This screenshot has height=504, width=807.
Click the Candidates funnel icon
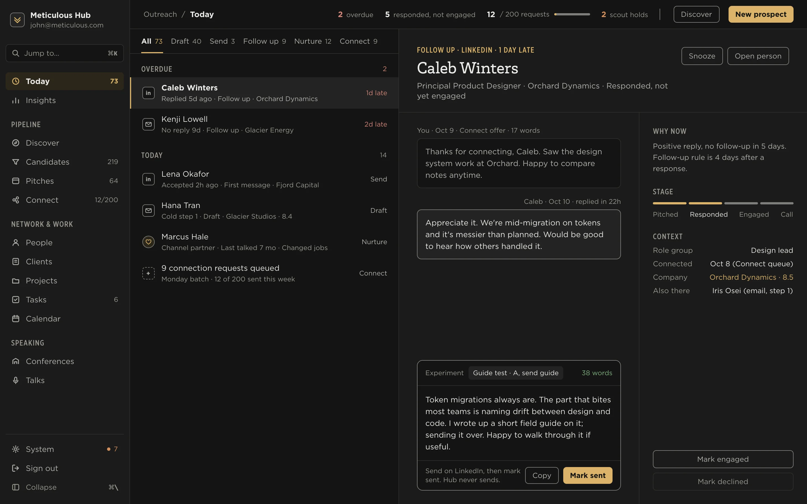point(16,162)
